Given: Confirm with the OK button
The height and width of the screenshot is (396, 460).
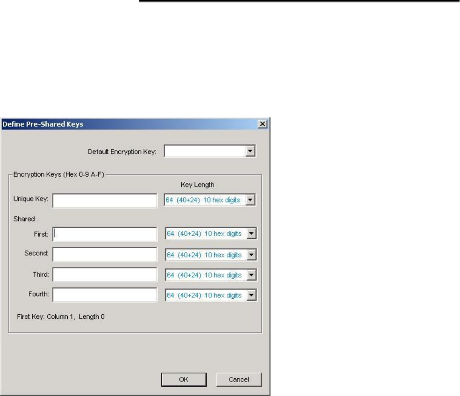Looking at the screenshot, I should click(x=184, y=380).
